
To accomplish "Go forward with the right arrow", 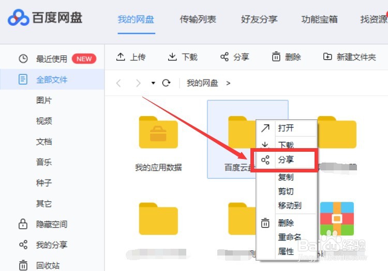I will click(x=138, y=83).
